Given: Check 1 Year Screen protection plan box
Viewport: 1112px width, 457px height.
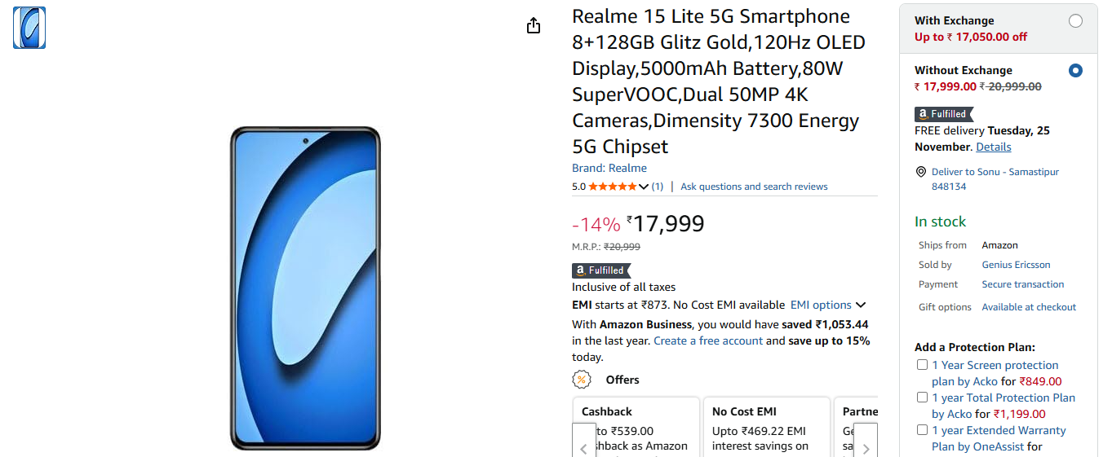Looking at the screenshot, I should pyautogui.click(x=922, y=365).
